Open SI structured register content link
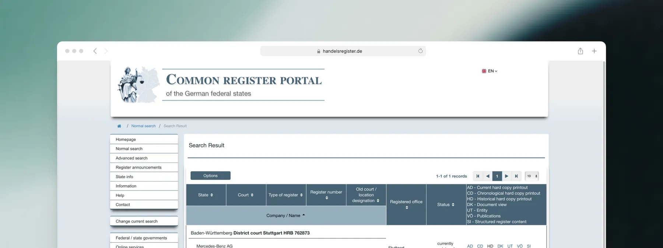 (529, 246)
